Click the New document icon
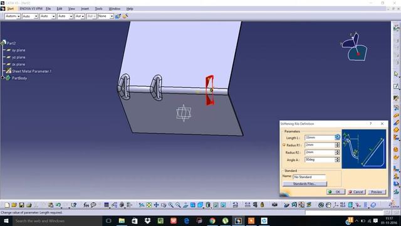The image size is (401, 226). pos(7,205)
